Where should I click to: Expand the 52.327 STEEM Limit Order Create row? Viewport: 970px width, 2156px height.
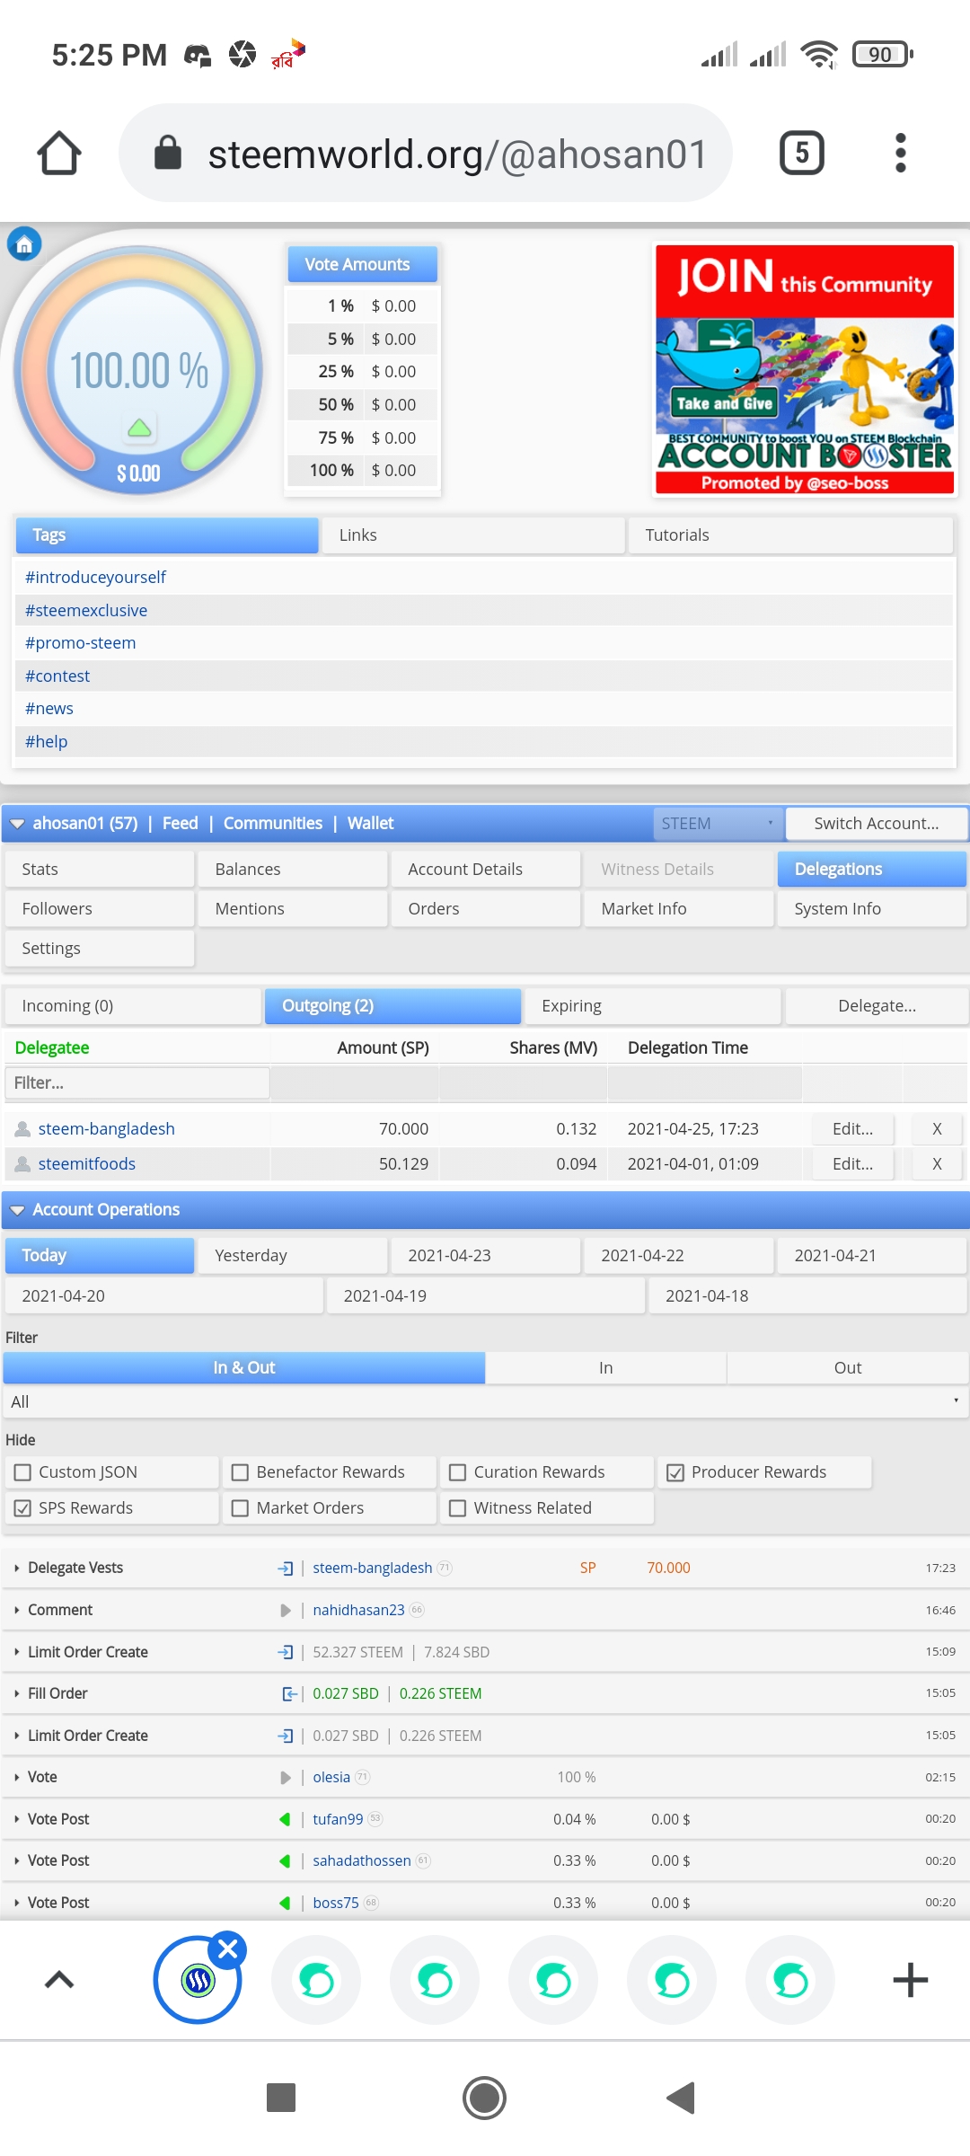(17, 1653)
